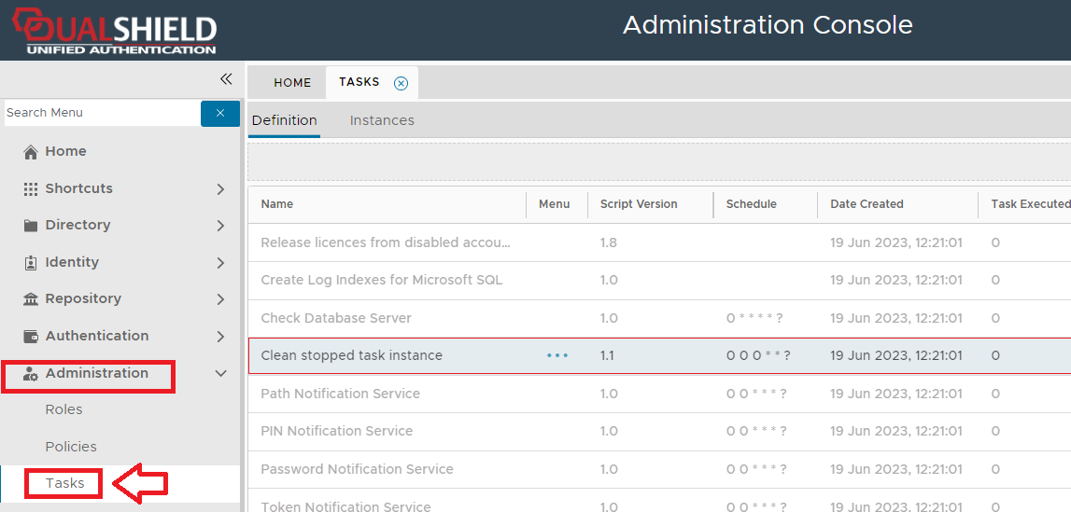Open the Instances tab
This screenshot has height=512, width=1071.
[x=382, y=120]
